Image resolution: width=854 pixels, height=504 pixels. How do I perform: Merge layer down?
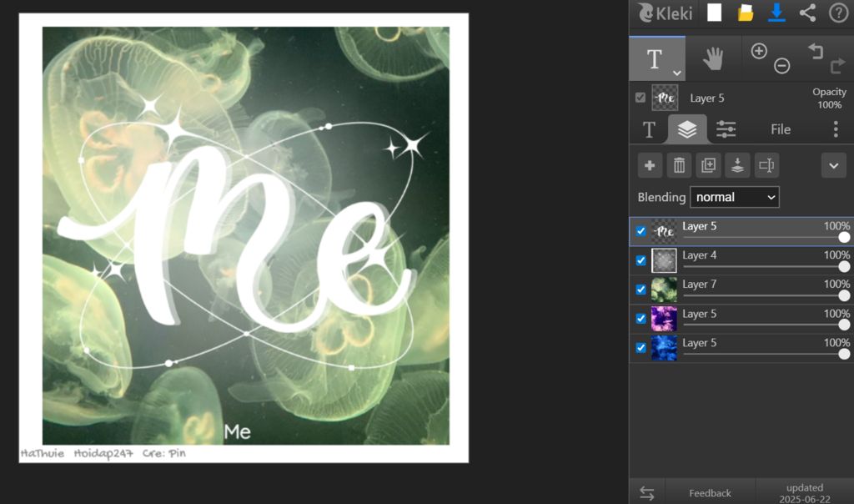[x=737, y=166]
